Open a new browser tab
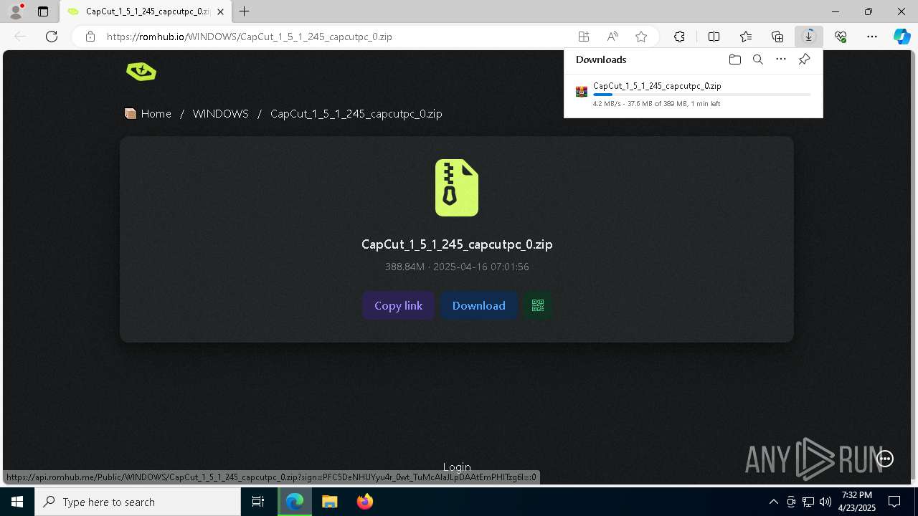This screenshot has height=516, width=918. click(x=245, y=11)
